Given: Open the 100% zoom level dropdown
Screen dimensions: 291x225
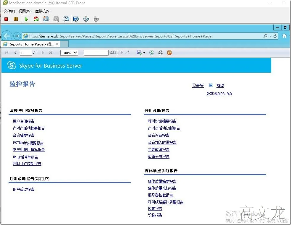Looking at the screenshot, I should pyautogui.click(x=69, y=53).
